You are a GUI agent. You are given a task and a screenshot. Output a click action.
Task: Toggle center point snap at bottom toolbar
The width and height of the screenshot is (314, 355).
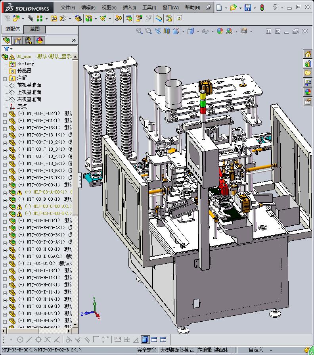(20, 340)
